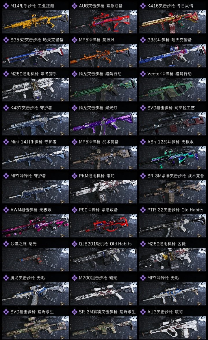Select the purple 腾龙突击步枪-聚光灯 skin image
The image size is (208, 340).
(x=104, y=124)
